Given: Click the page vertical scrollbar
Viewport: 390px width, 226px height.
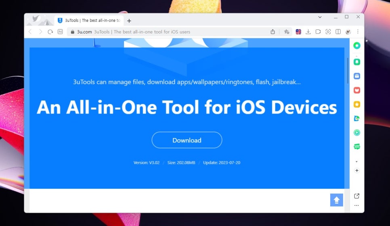Looking at the screenshot, I should (348, 71).
